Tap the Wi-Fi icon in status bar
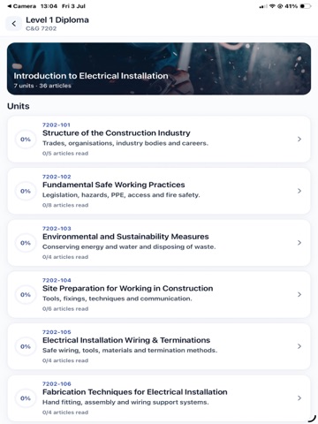 pyautogui.click(x=272, y=6)
